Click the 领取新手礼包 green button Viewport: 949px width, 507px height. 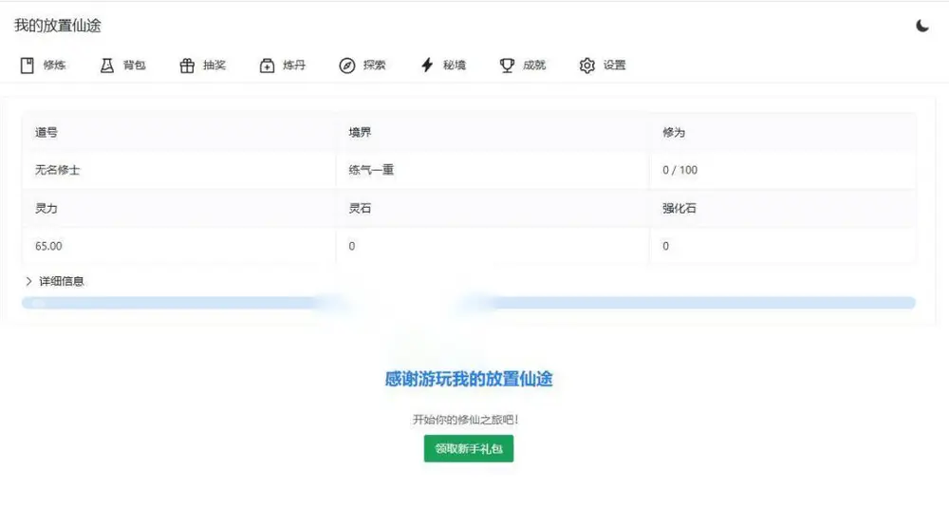click(469, 449)
